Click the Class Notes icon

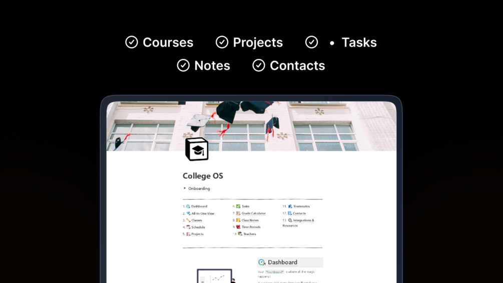pos(238,220)
